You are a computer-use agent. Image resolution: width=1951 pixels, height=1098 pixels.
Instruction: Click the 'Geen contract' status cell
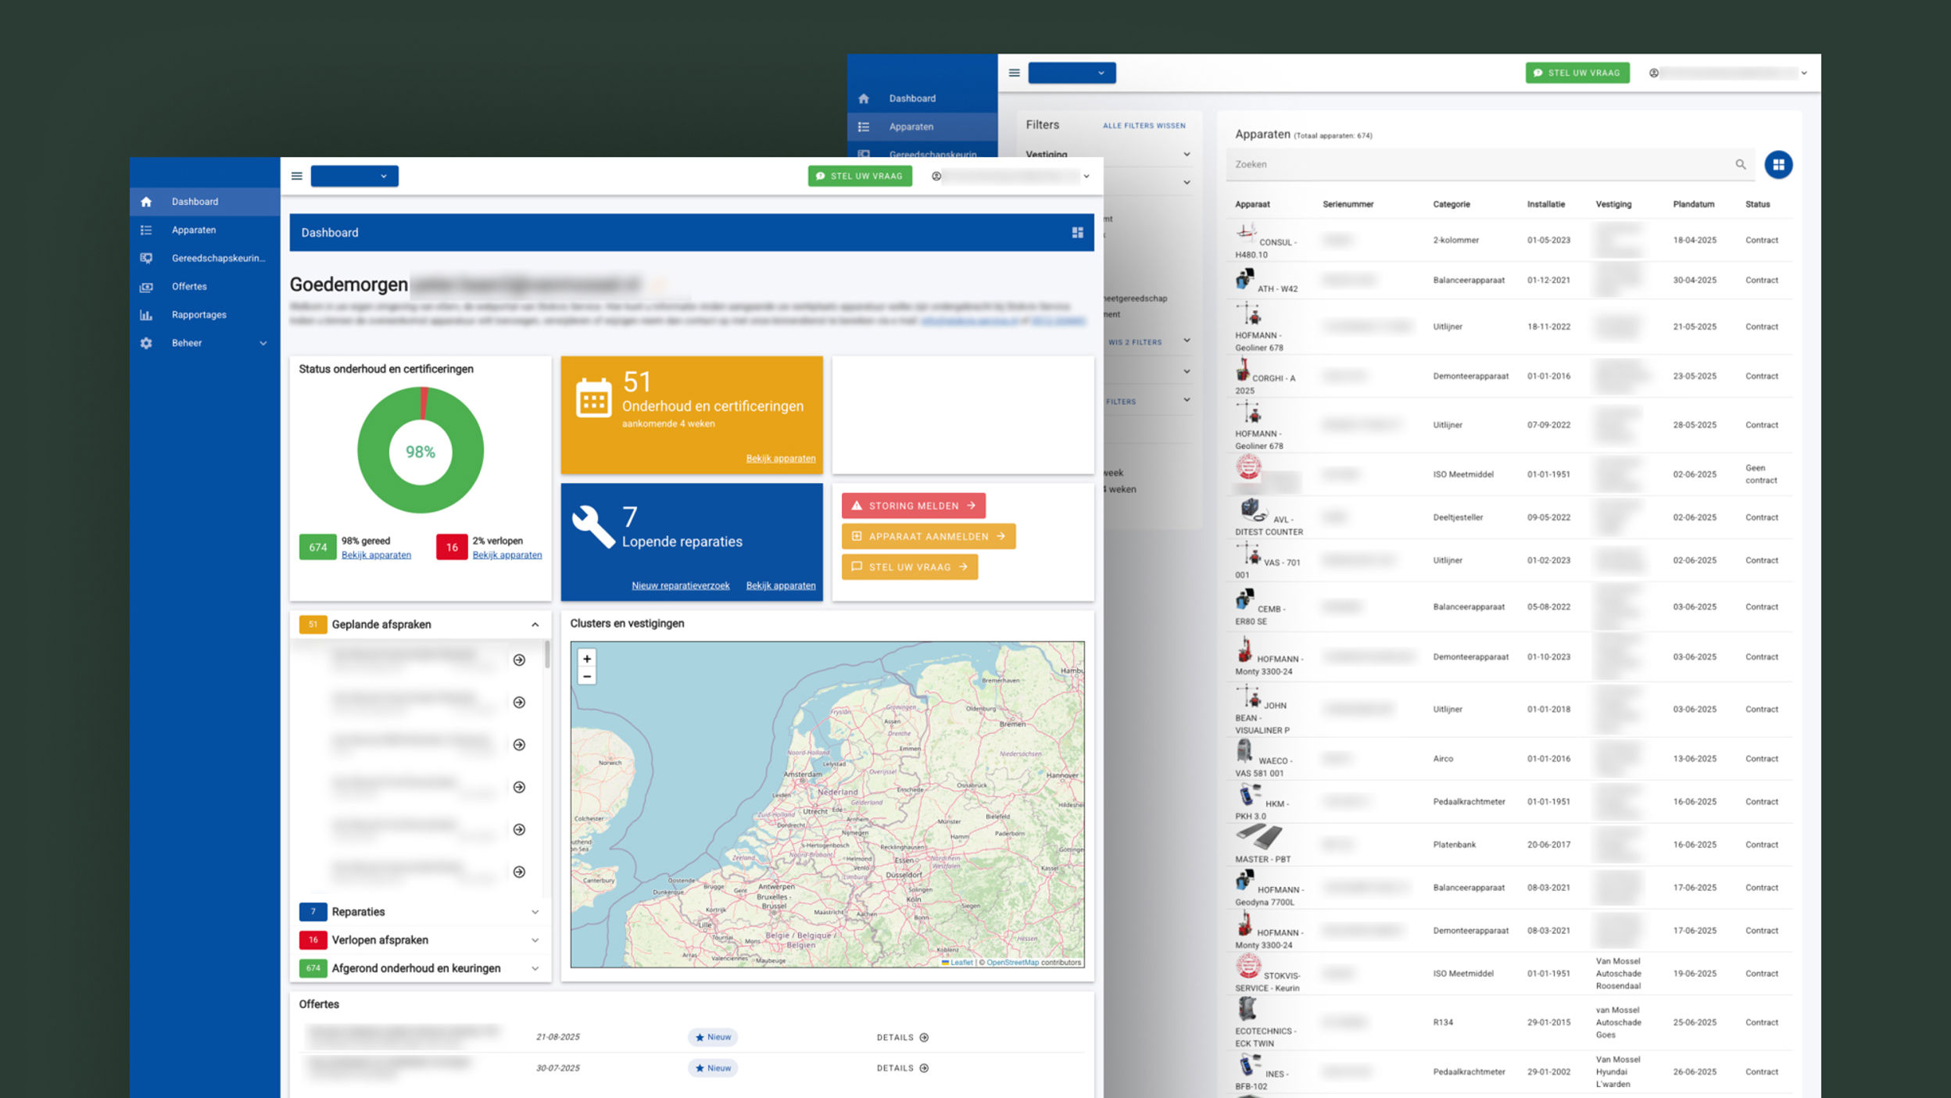pyautogui.click(x=1761, y=474)
